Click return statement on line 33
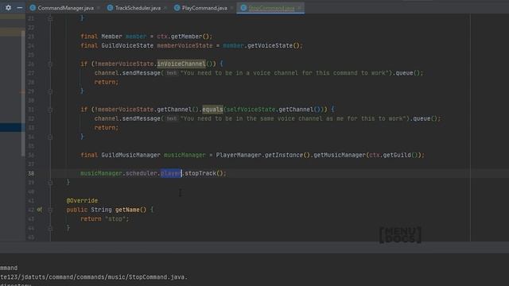 point(107,128)
